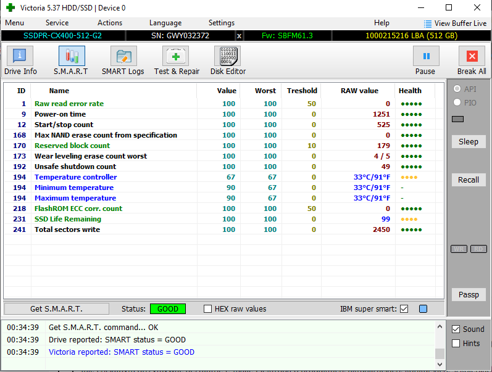This screenshot has width=492, height=372.
Task: Click the SN: GWY032372 serial label
Action: pos(180,36)
